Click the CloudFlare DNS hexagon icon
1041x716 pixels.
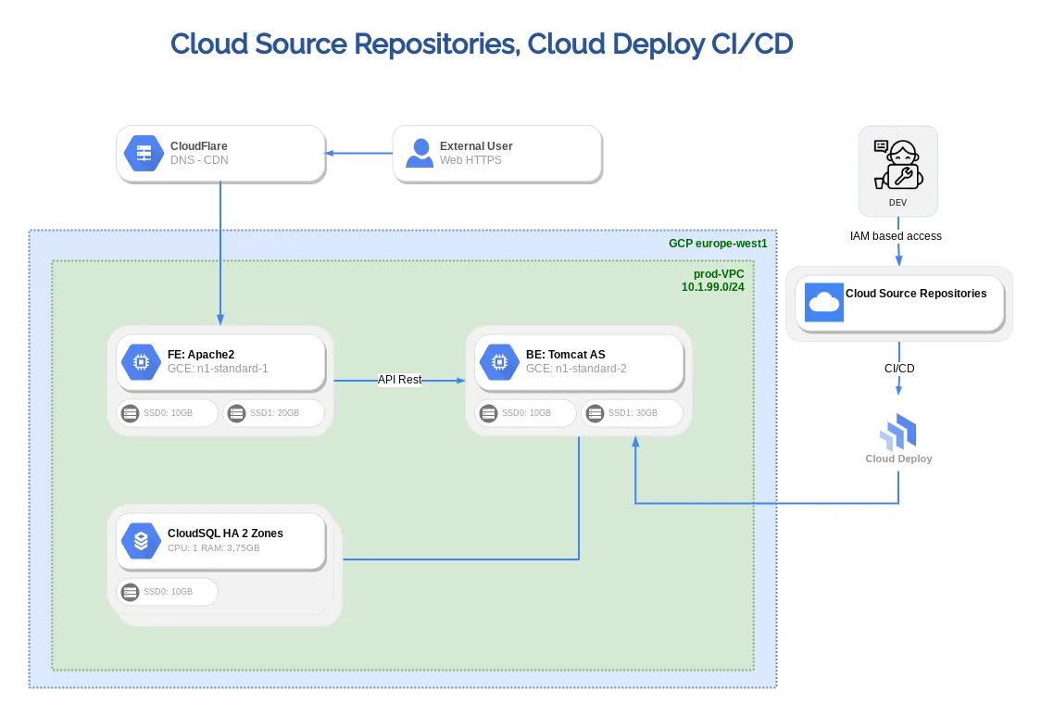click(x=144, y=154)
